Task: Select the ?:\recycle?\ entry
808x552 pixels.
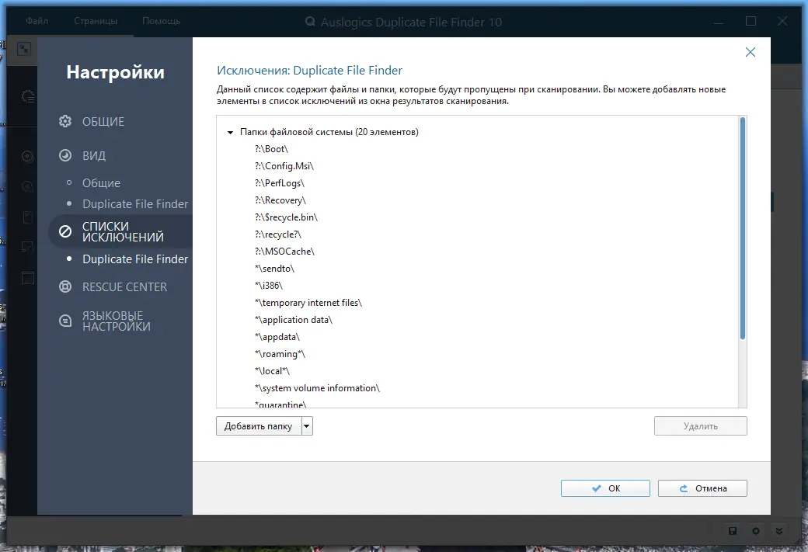Action: click(278, 234)
